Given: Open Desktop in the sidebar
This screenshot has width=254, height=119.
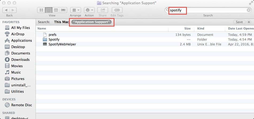Looking at the screenshot, I should [18, 47].
